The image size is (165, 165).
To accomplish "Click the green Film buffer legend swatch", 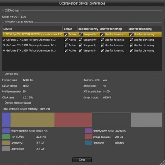I will 6,137.
